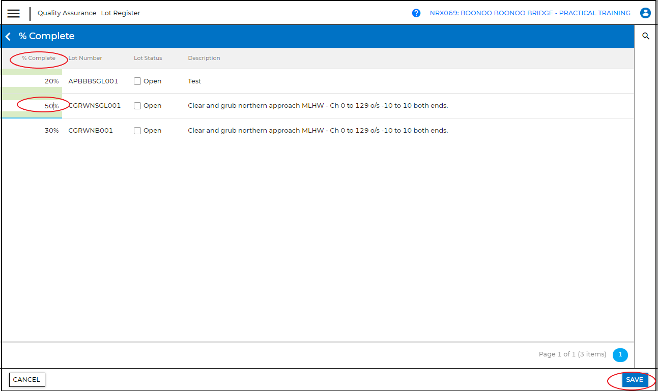The height and width of the screenshot is (391, 658).
Task: Click the Quality Assurance breadcrumb
Action: [67, 13]
